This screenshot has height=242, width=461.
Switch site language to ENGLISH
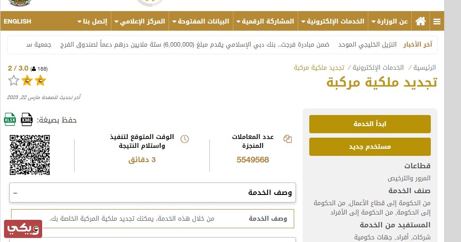[x=17, y=21]
